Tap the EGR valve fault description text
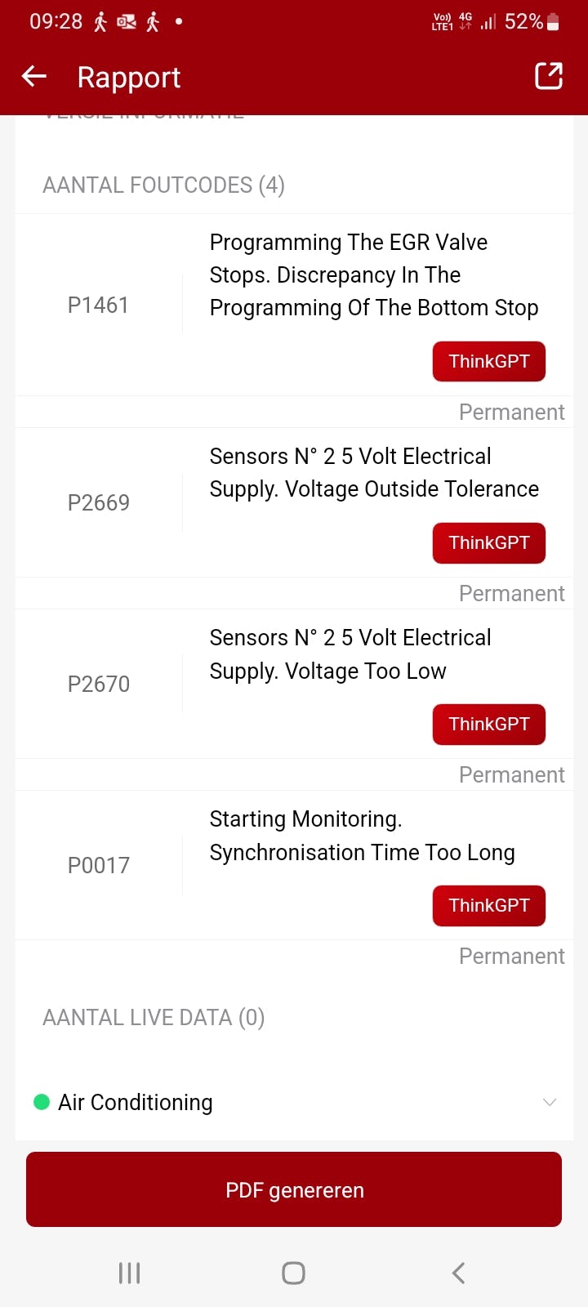 pos(373,274)
